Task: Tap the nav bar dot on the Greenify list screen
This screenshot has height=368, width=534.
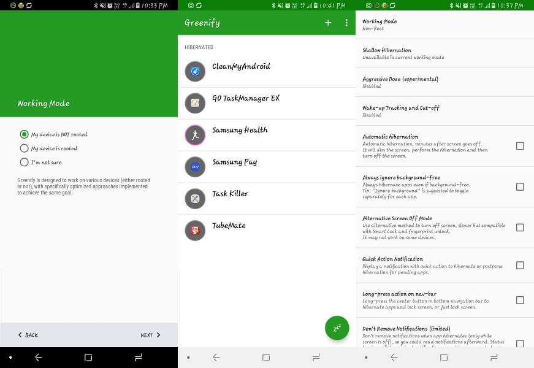Action: point(188,358)
